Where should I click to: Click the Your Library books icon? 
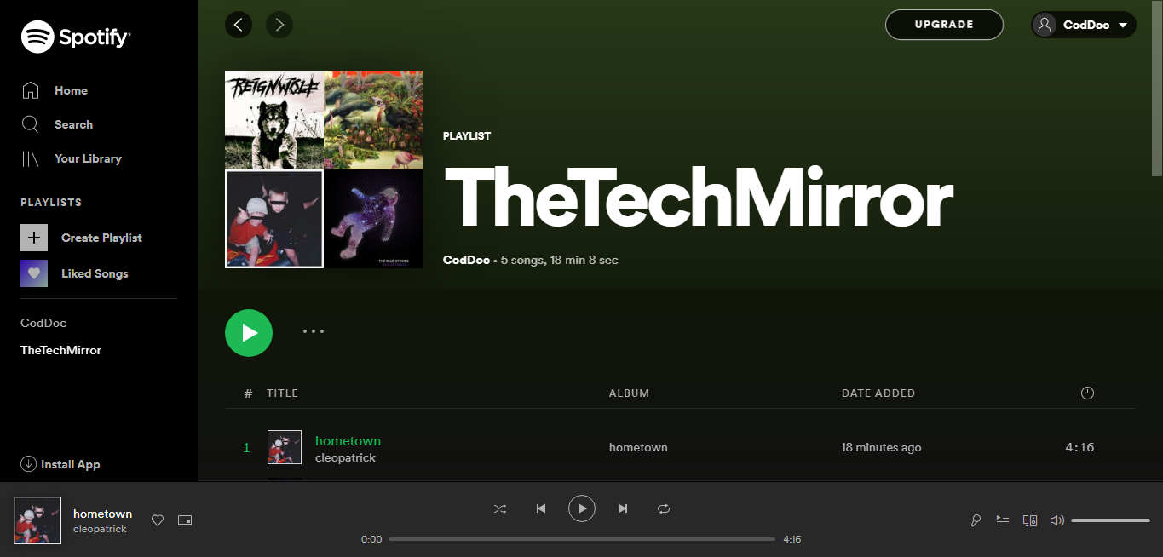point(30,158)
